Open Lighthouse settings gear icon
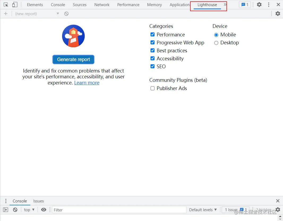 point(278,14)
